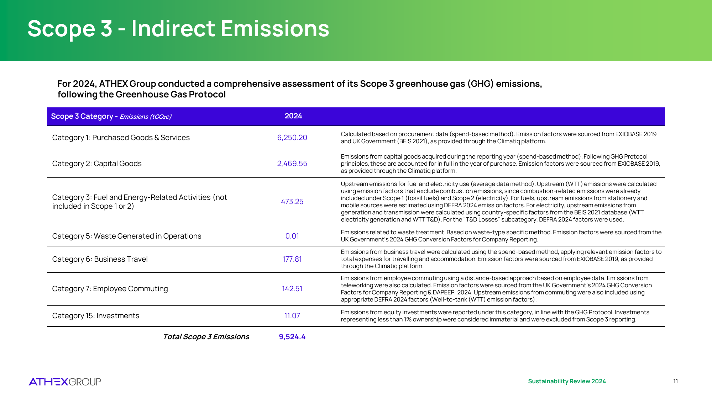Click description starting 'Upstream emissions for fuel'

(x=498, y=202)
